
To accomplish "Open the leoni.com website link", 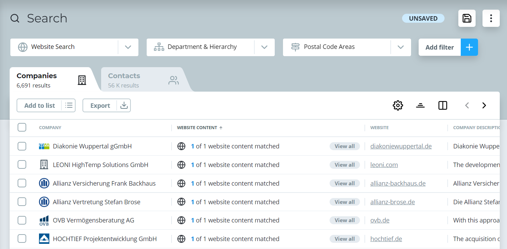I will coord(384,165).
